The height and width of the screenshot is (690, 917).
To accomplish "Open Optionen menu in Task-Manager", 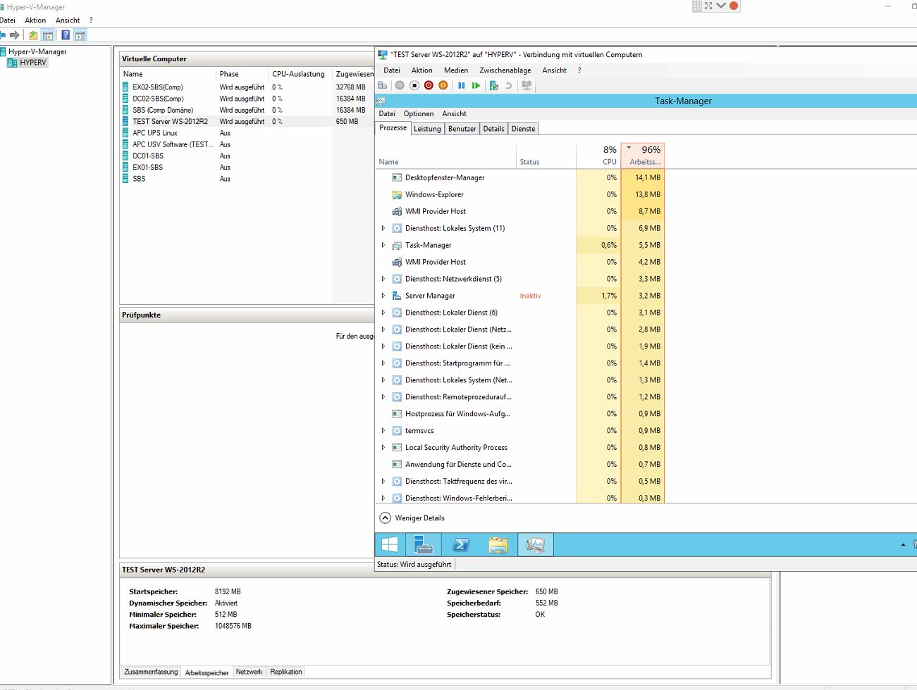I will [x=419, y=113].
